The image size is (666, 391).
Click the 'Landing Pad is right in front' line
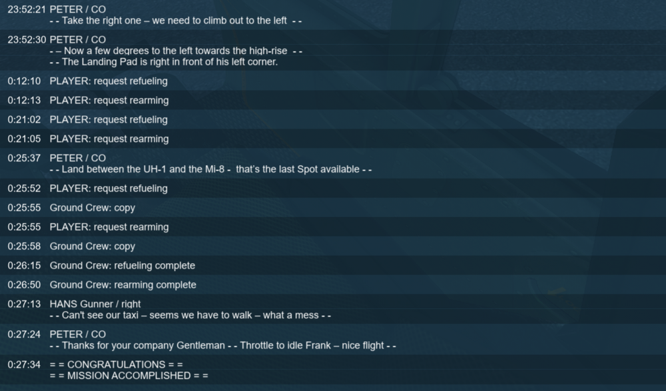[164, 62]
